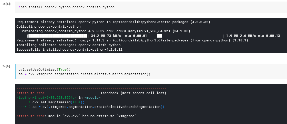Click the createSelectiveSearchSegmentation code line in cell 6
This screenshot has height=124, width=287.
(x=84, y=74)
